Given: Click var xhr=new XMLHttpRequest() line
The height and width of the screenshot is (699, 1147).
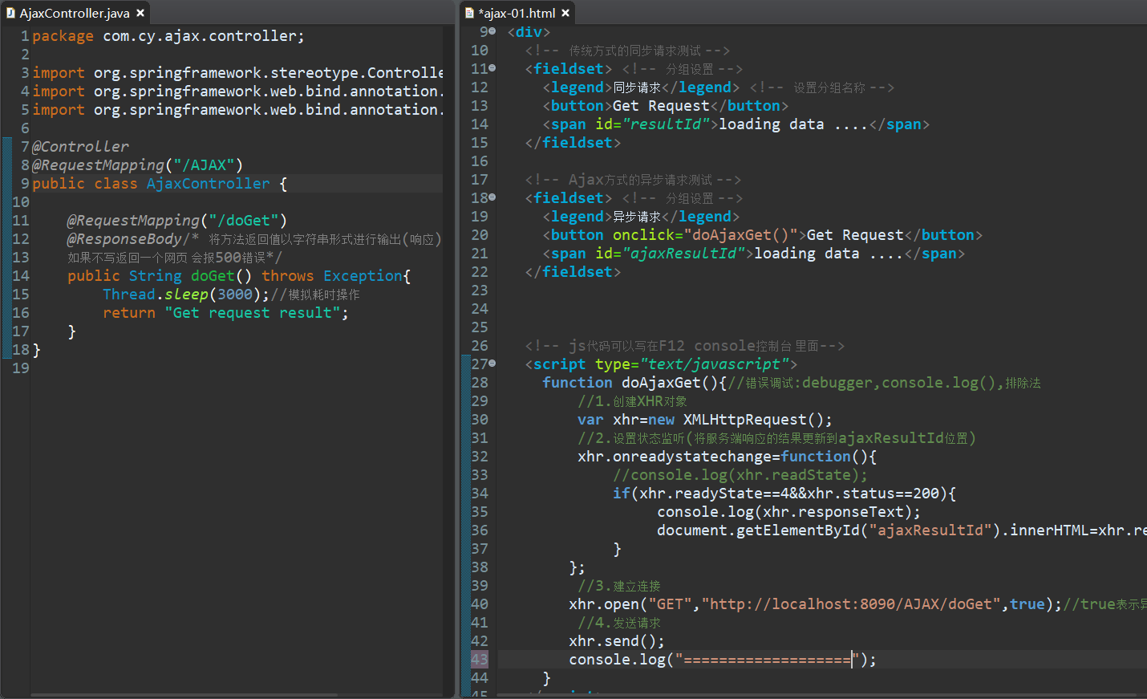Looking at the screenshot, I should click(705, 419).
